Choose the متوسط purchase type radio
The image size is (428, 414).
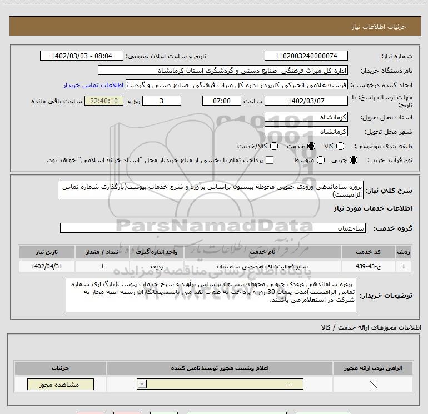321,160
